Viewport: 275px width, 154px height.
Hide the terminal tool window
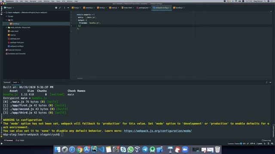(270, 83)
